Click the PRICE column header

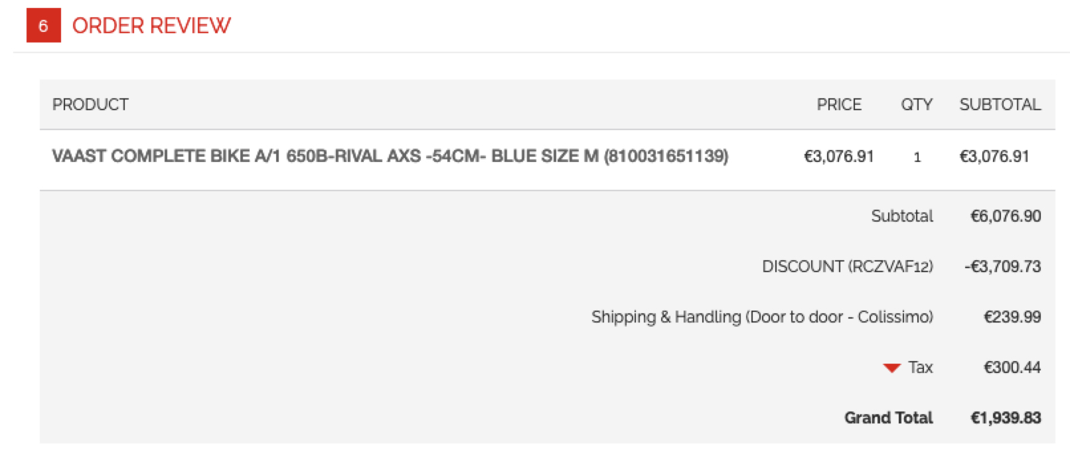[839, 104]
